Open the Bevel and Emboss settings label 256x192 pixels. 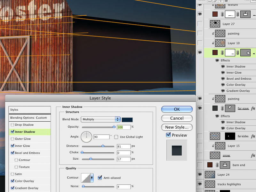[x=28, y=153]
